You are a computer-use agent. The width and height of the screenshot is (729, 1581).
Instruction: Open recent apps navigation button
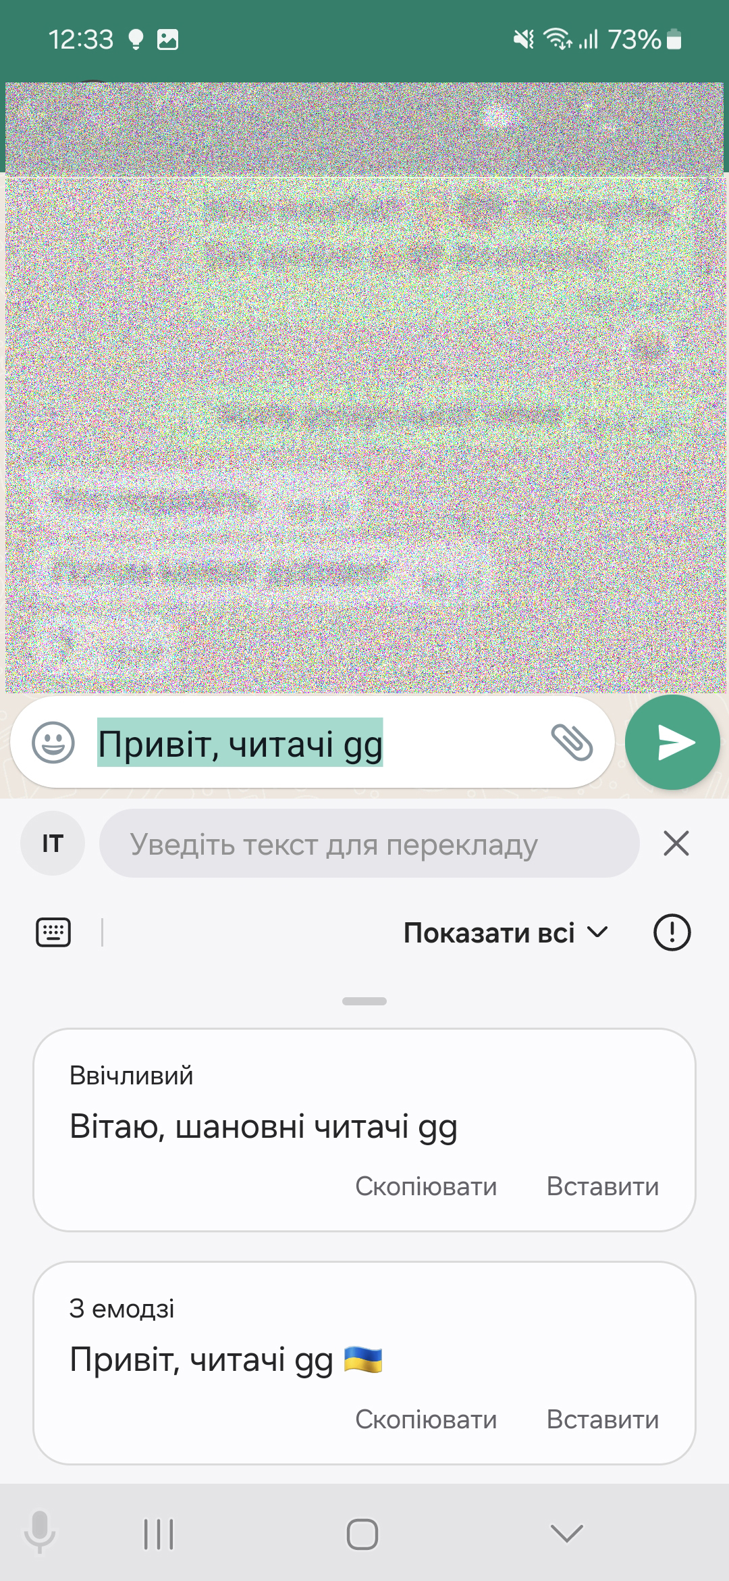click(x=159, y=1534)
